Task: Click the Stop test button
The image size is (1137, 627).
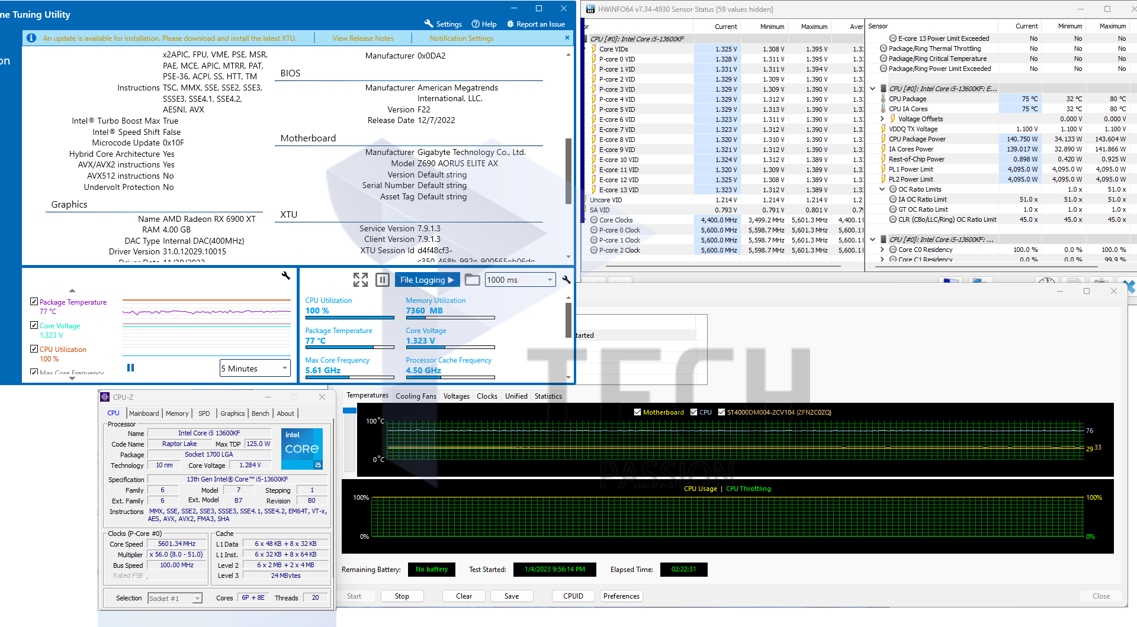Action: pyautogui.click(x=402, y=596)
